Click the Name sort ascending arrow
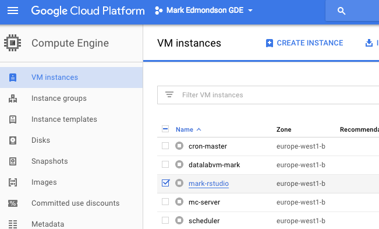Screen dimensions: 379x229 (199, 129)
